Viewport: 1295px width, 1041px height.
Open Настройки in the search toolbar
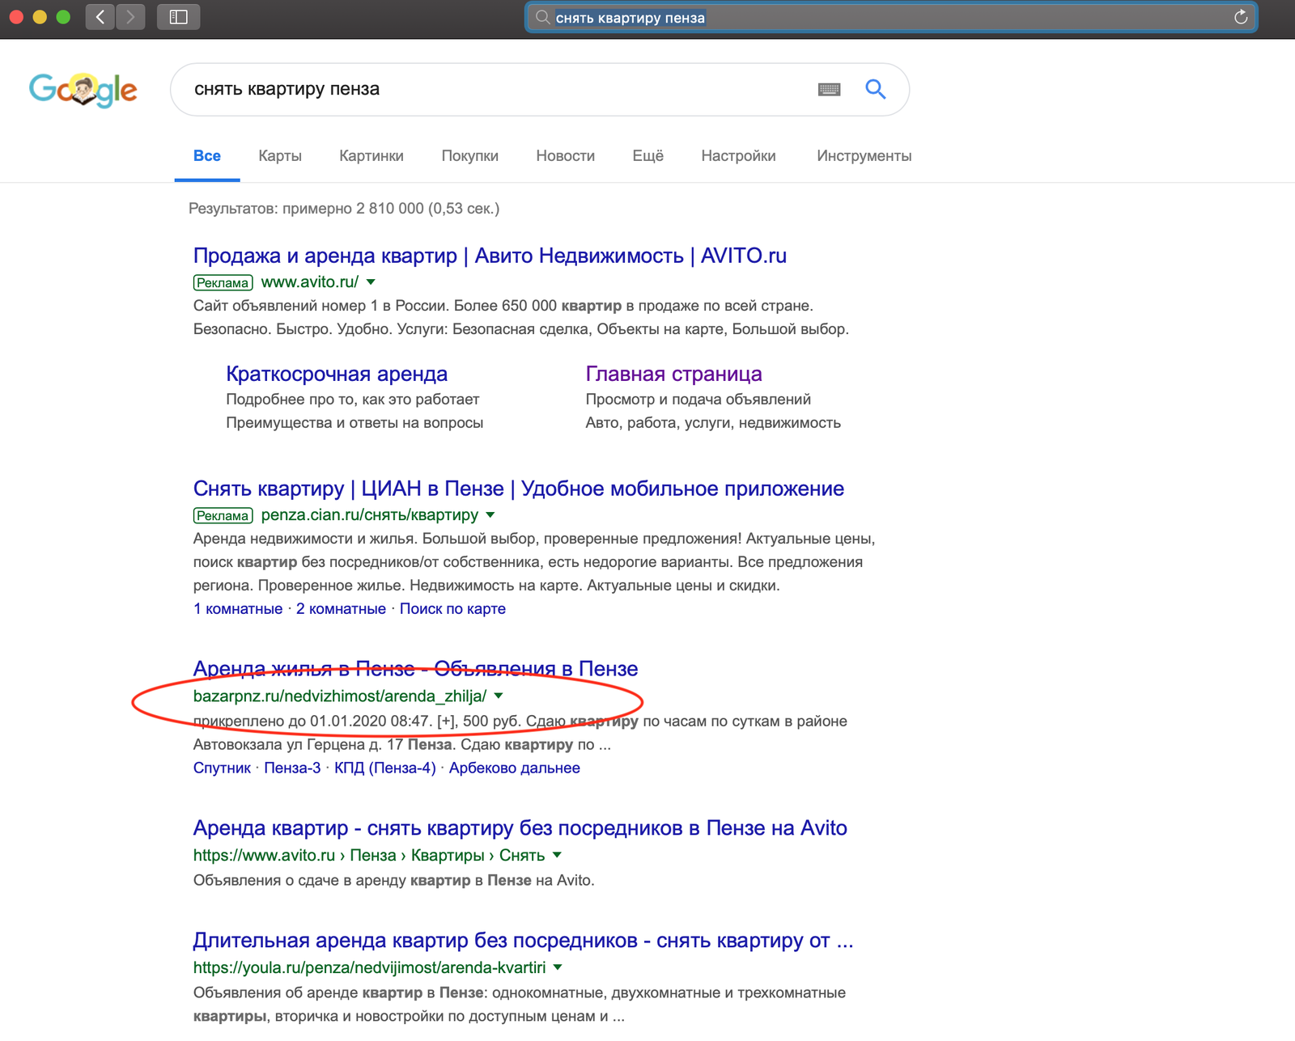click(x=739, y=156)
